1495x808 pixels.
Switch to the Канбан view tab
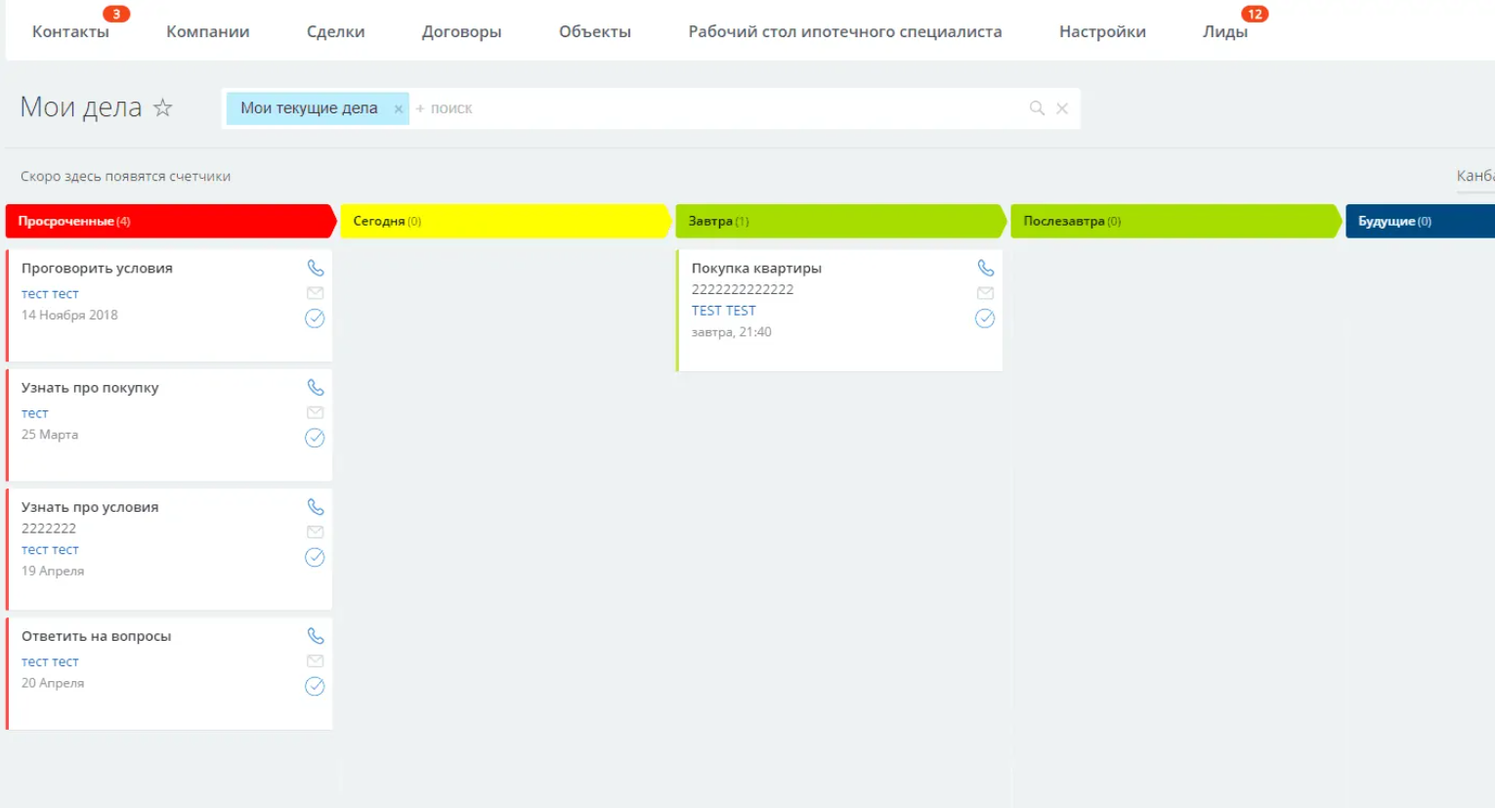click(1474, 176)
